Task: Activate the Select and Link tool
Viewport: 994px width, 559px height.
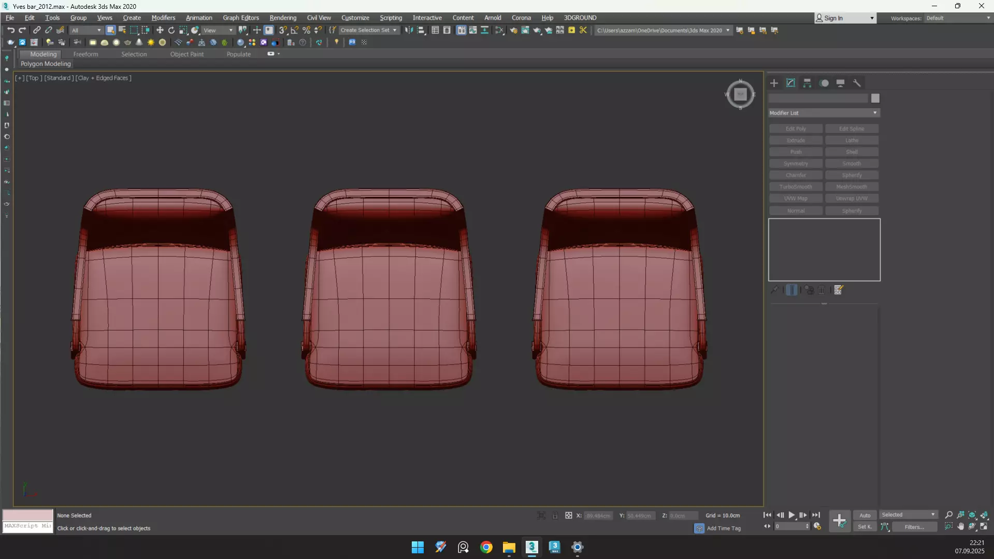Action: point(37,30)
